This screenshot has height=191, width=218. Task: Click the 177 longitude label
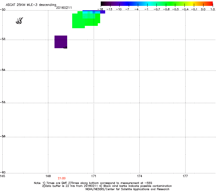[185, 176]
